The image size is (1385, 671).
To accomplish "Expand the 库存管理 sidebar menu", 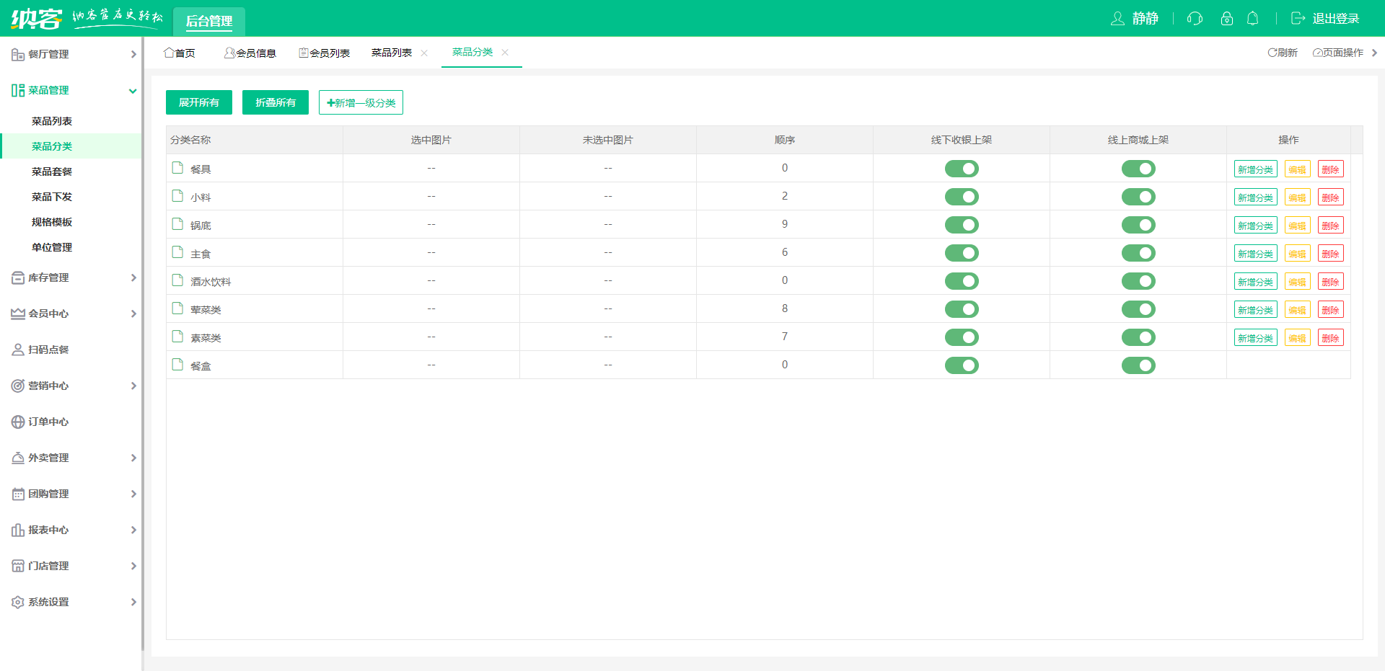I will (72, 277).
